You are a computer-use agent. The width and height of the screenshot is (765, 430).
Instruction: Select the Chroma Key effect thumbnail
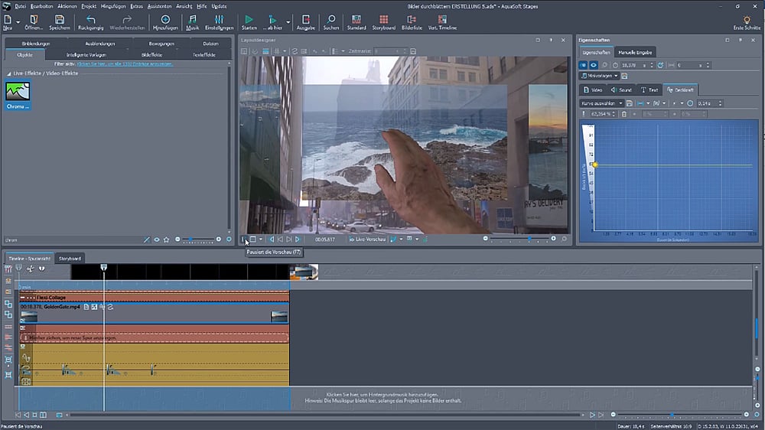point(18,93)
